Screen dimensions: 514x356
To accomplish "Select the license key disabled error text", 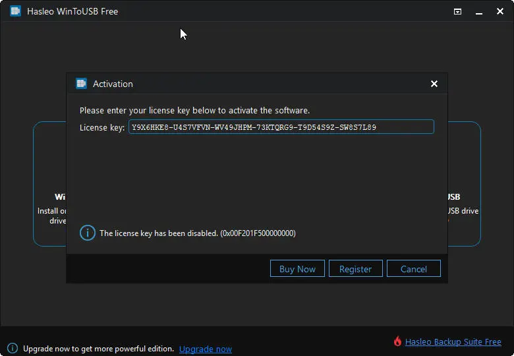I will click(x=198, y=233).
